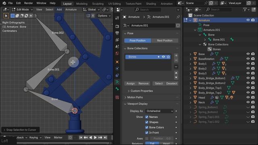Viewport: 258px width, 145px height.
Task: Select the tweak select box tool icon
Action: 6,16
